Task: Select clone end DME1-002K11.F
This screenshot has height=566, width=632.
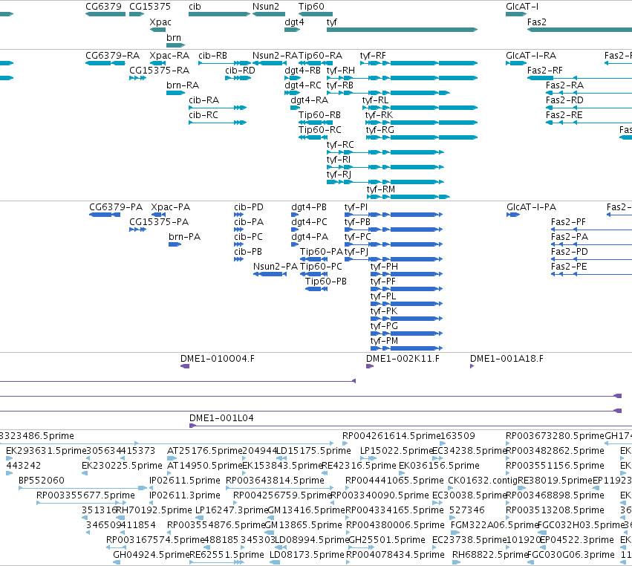Action: coord(370,366)
